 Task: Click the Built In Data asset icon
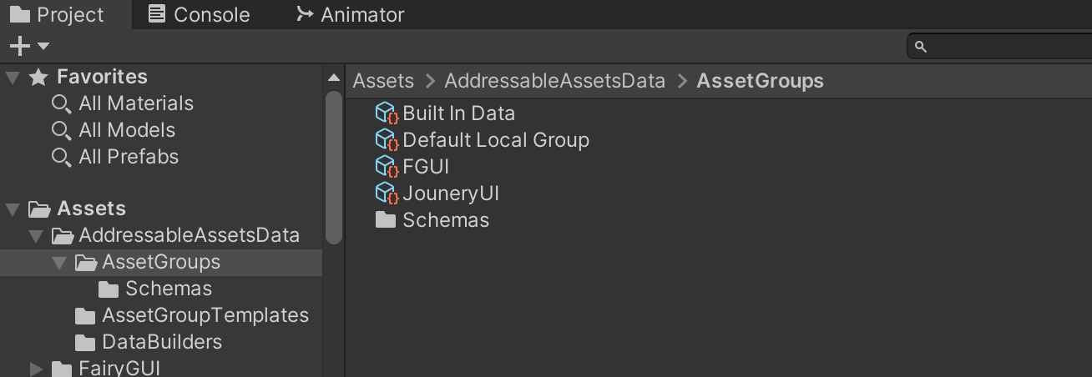click(x=386, y=113)
